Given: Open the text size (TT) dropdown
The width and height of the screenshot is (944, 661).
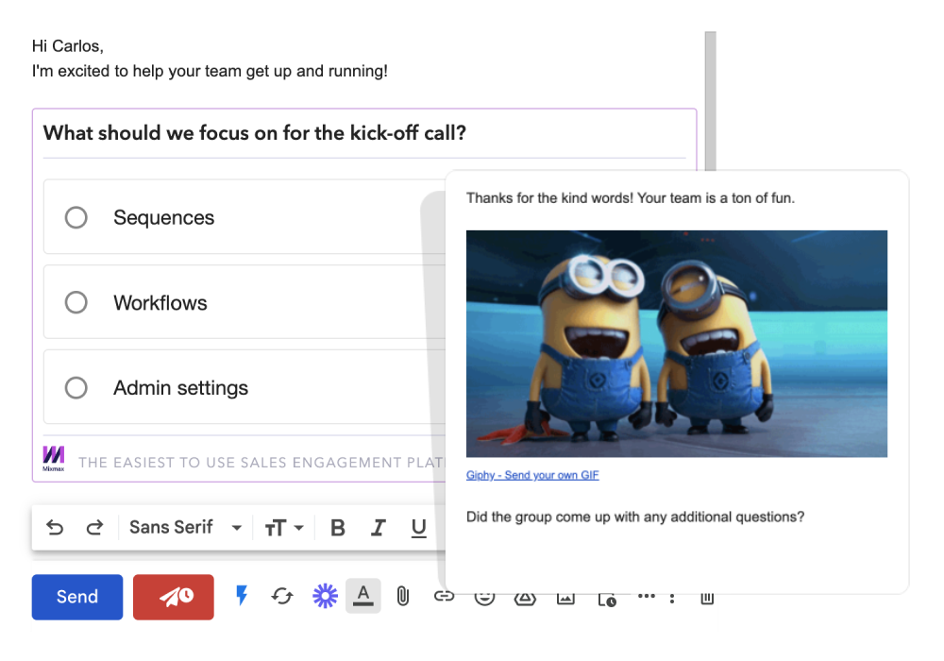Looking at the screenshot, I should pyautogui.click(x=284, y=528).
